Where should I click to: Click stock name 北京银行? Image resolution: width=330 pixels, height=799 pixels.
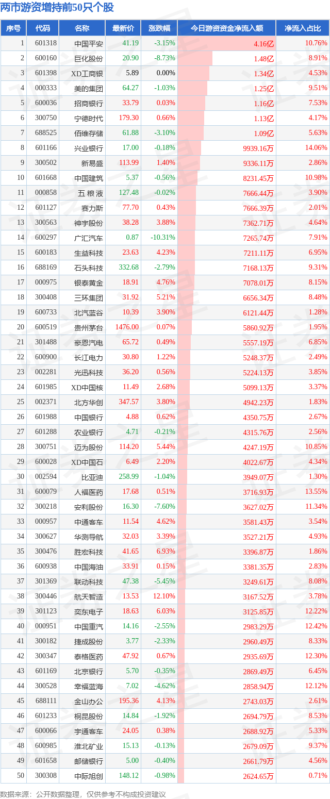89,672
